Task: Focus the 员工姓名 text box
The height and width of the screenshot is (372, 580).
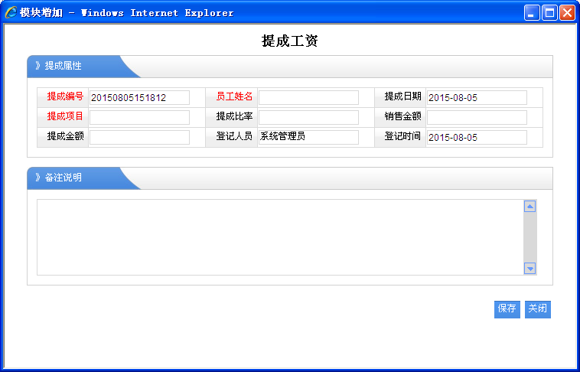Action: [308, 97]
